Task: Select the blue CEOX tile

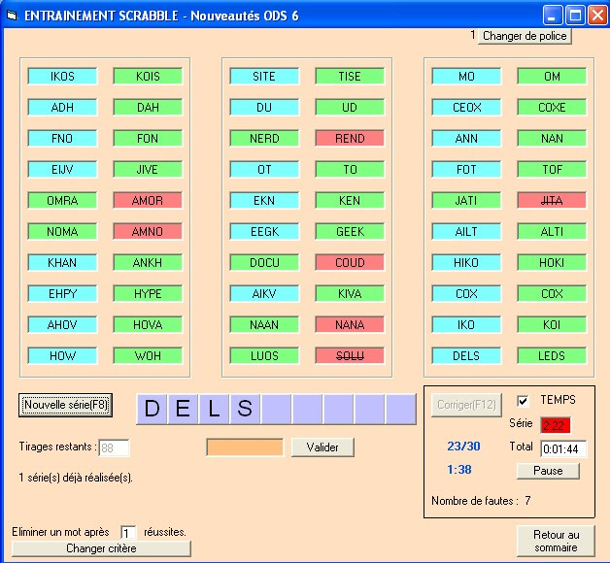Action: click(466, 108)
